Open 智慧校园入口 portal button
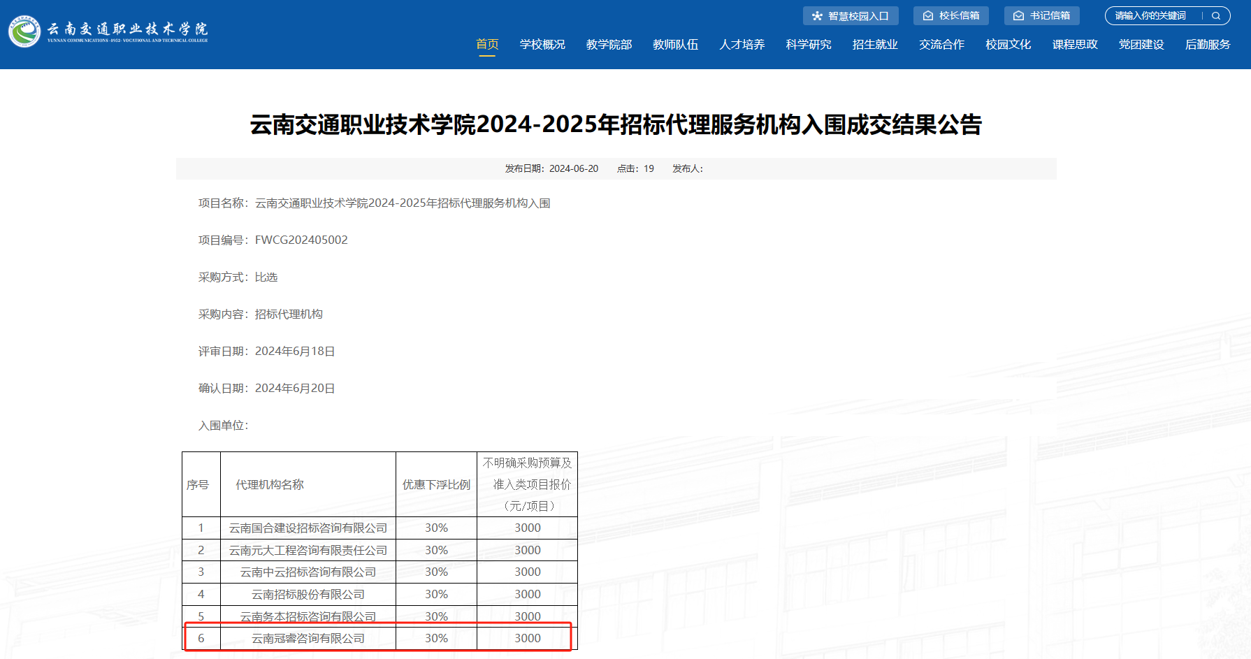This screenshot has height=659, width=1251. tap(851, 15)
